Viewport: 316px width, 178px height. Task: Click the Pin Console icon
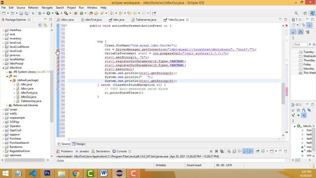click(x=258, y=151)
